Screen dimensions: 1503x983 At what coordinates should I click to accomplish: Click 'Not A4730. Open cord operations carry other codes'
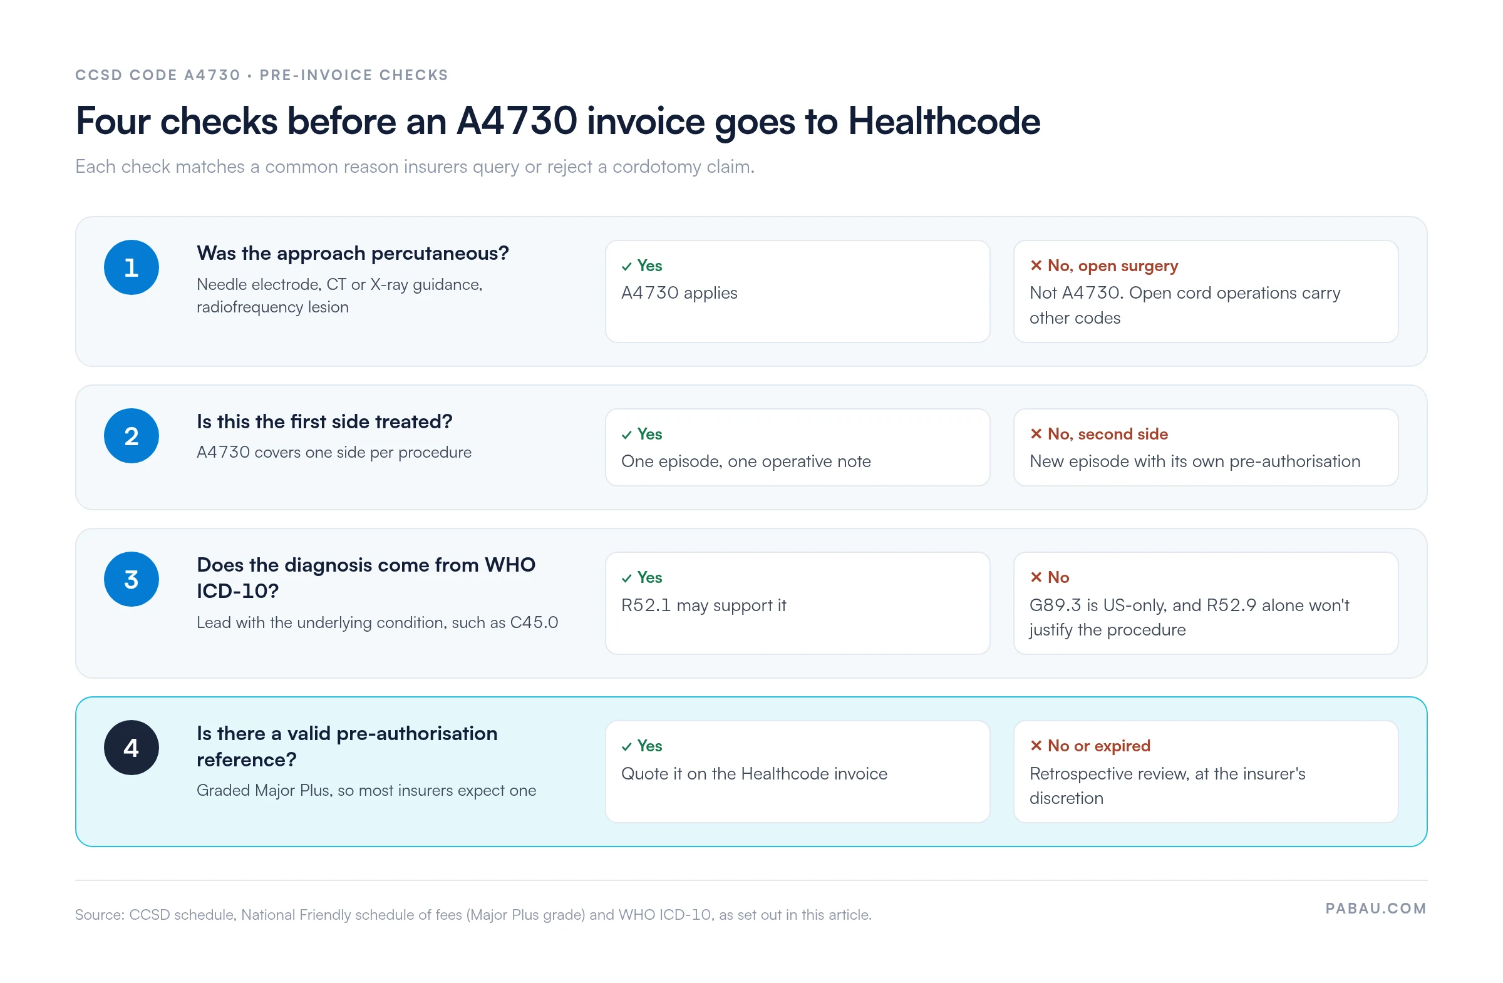(x=1184, y=306)
